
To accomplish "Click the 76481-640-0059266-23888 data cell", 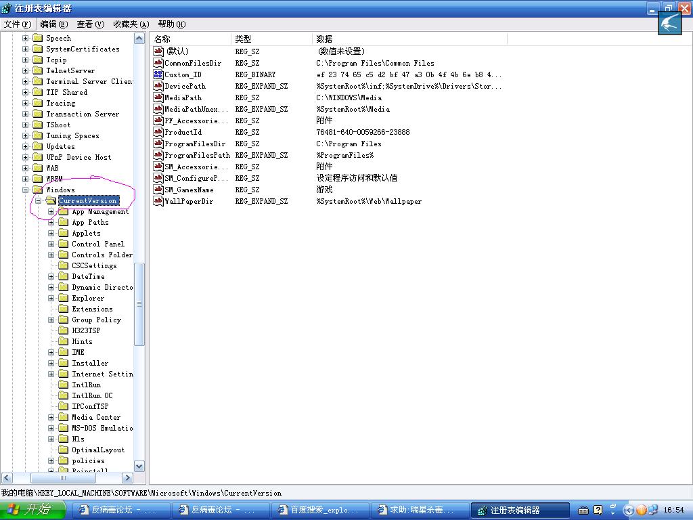I will click(363, 132).
